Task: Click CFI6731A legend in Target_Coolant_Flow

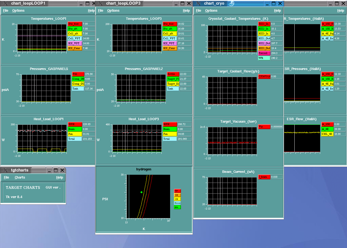Action: point(264,77)
